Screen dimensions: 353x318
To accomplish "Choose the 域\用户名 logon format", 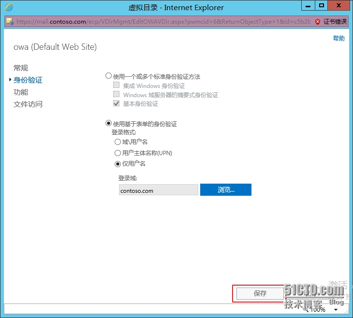I will click(118, 142).
